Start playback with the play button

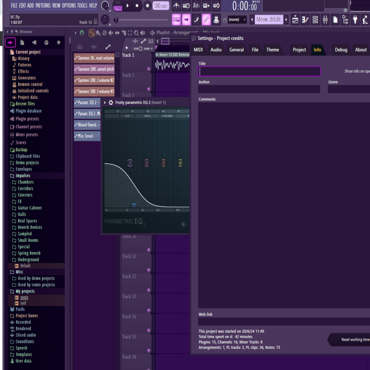click(128, 6)
